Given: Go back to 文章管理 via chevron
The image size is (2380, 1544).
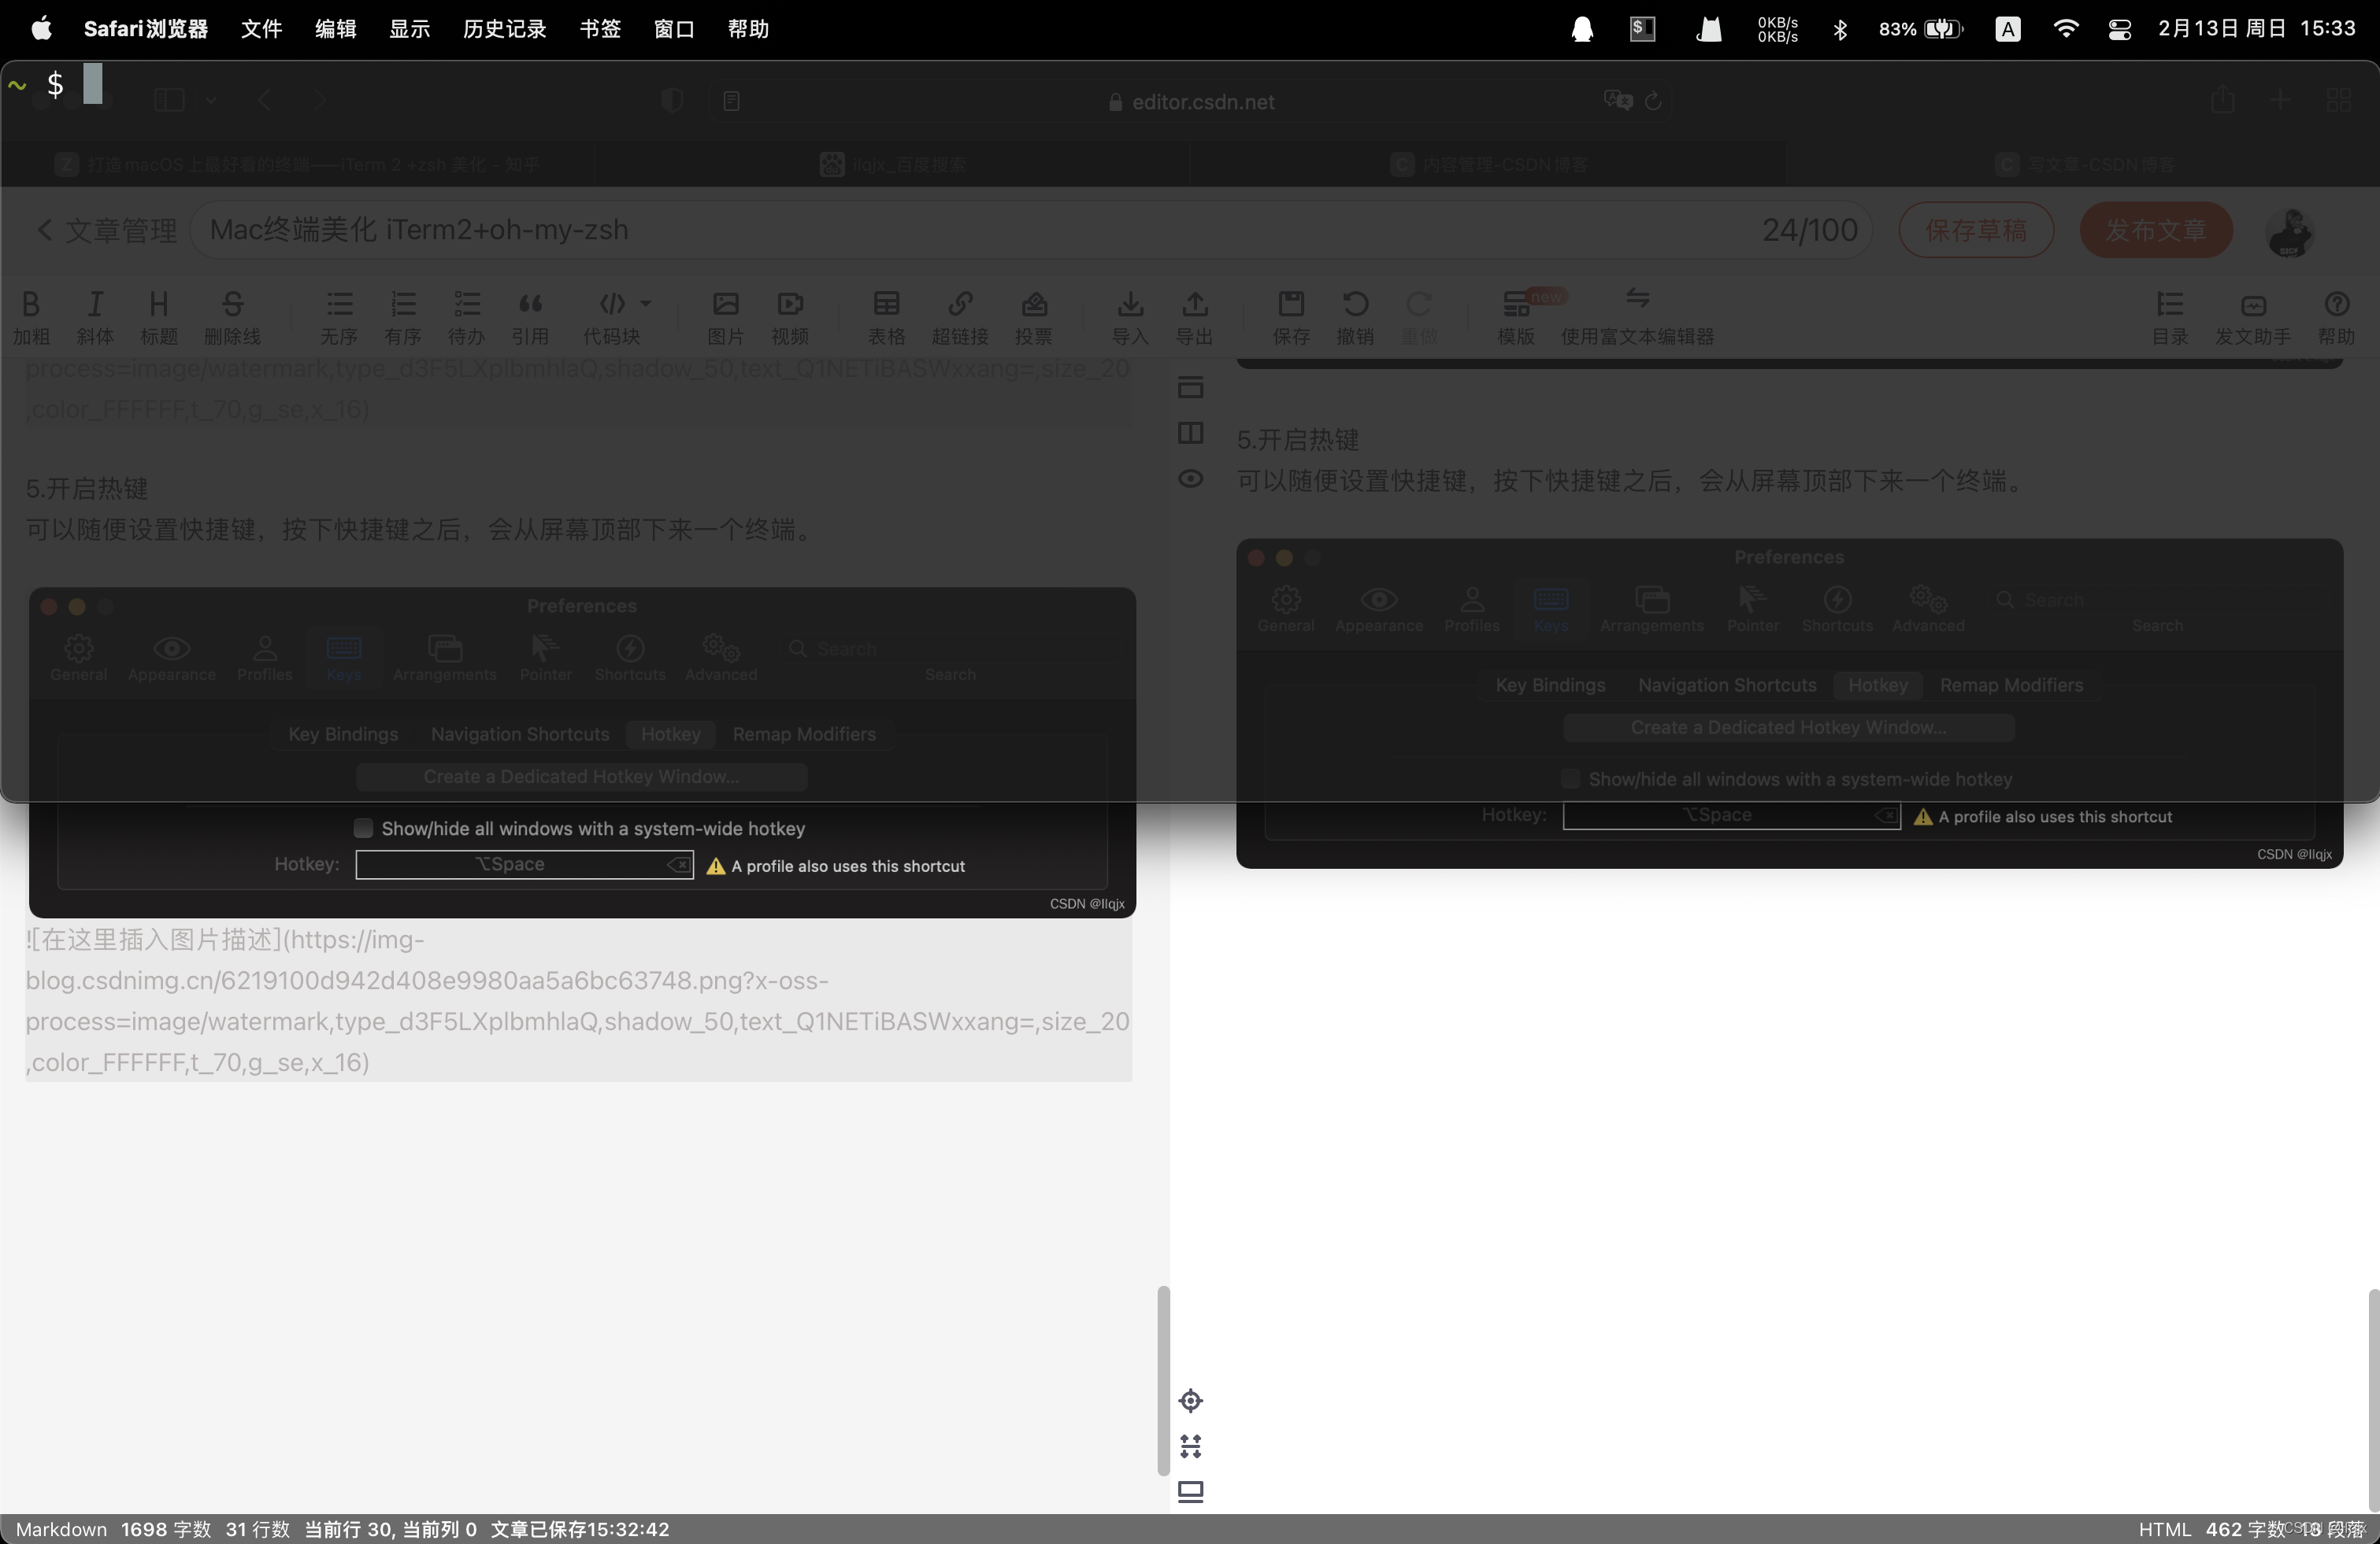Looking at the screenshot, I should 45,230.
